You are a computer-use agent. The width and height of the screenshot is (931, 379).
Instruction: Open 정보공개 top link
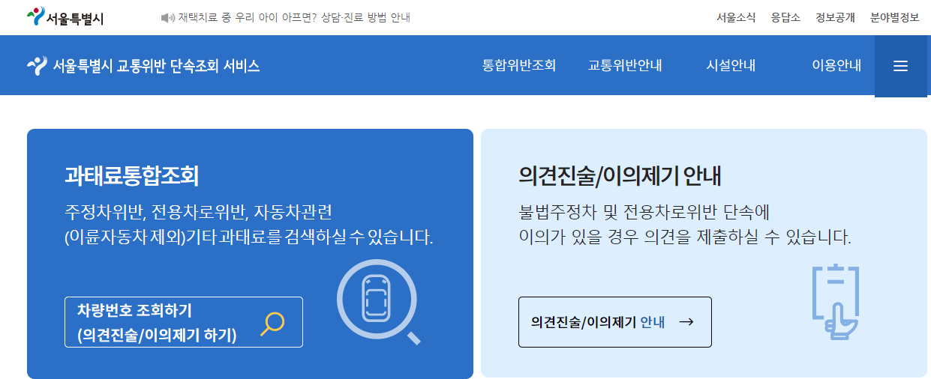pyautogui.click(x=835, y=17)
